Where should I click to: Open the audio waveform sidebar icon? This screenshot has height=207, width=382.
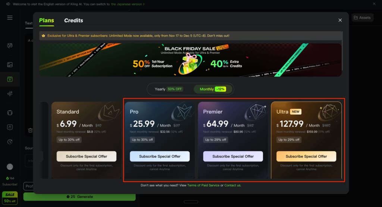pyautogui.click(x=10, y=94)
